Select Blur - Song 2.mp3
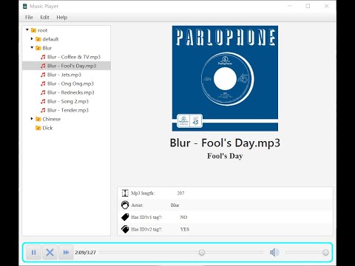Viewport: 355px width, 266px height. [x=68, y=101]
